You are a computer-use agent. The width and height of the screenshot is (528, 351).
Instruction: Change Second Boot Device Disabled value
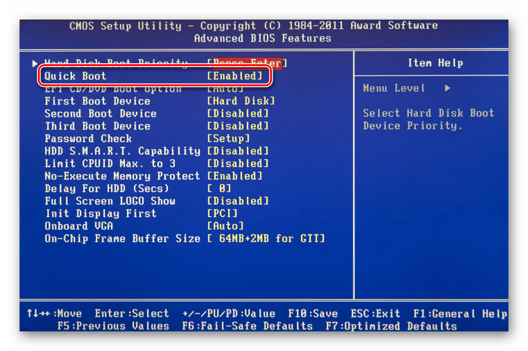click(x=238, y=114)
